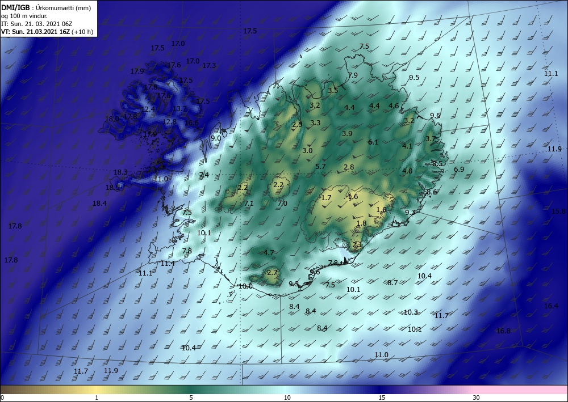Screen dimensions: 568x402
Task: Click the map value 12.4
Action: [148, 109]
